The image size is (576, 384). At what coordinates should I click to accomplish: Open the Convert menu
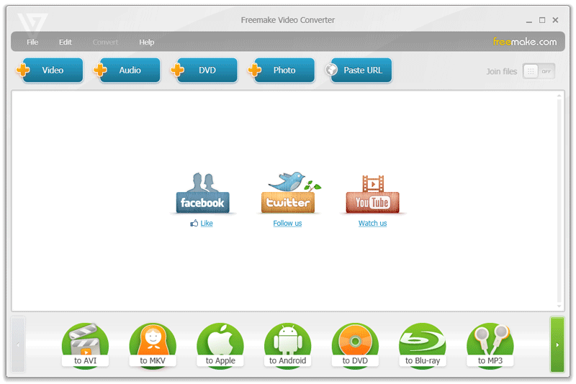click(x=105, y=42)
